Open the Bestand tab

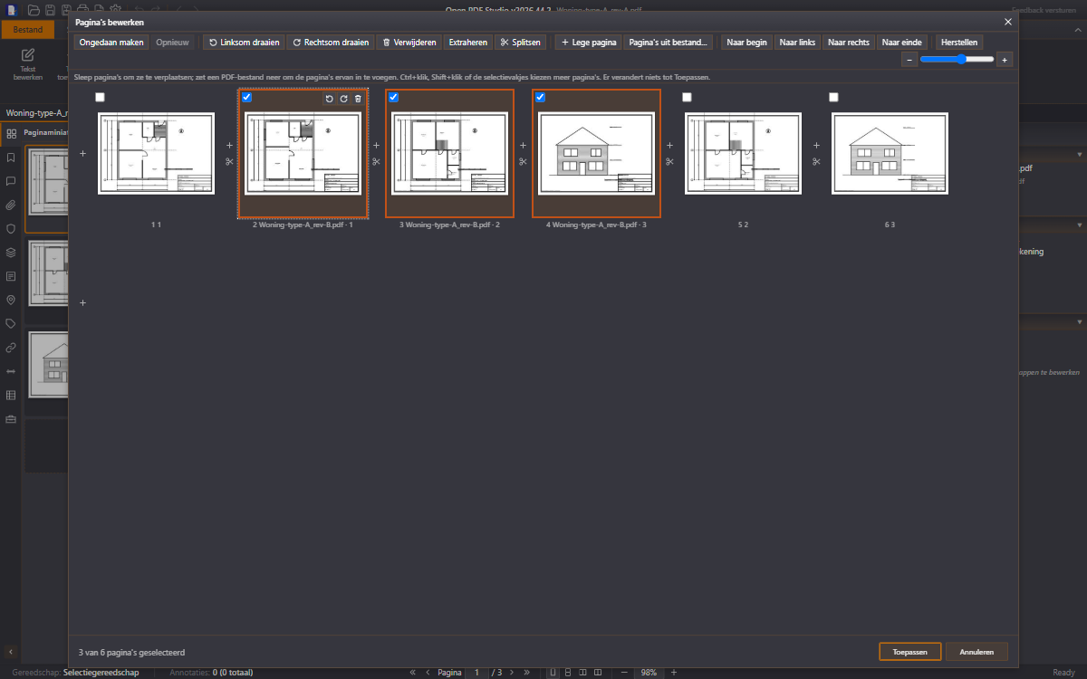coord(27,30)
